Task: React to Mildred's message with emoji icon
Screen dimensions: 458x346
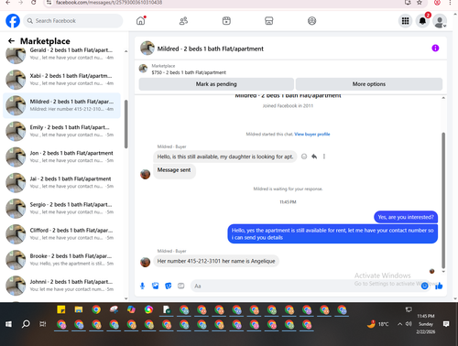Action: 304,157
